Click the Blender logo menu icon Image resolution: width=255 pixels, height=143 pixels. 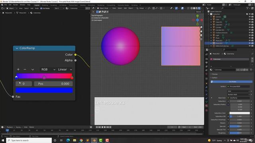(x=2, y=5)
